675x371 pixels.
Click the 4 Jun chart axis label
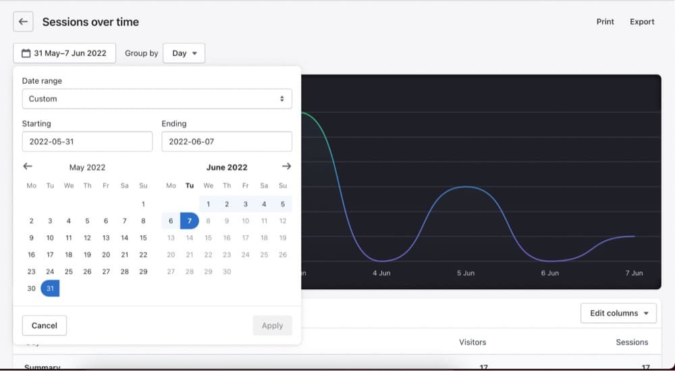pyautogui.click(x=381, y=273)
